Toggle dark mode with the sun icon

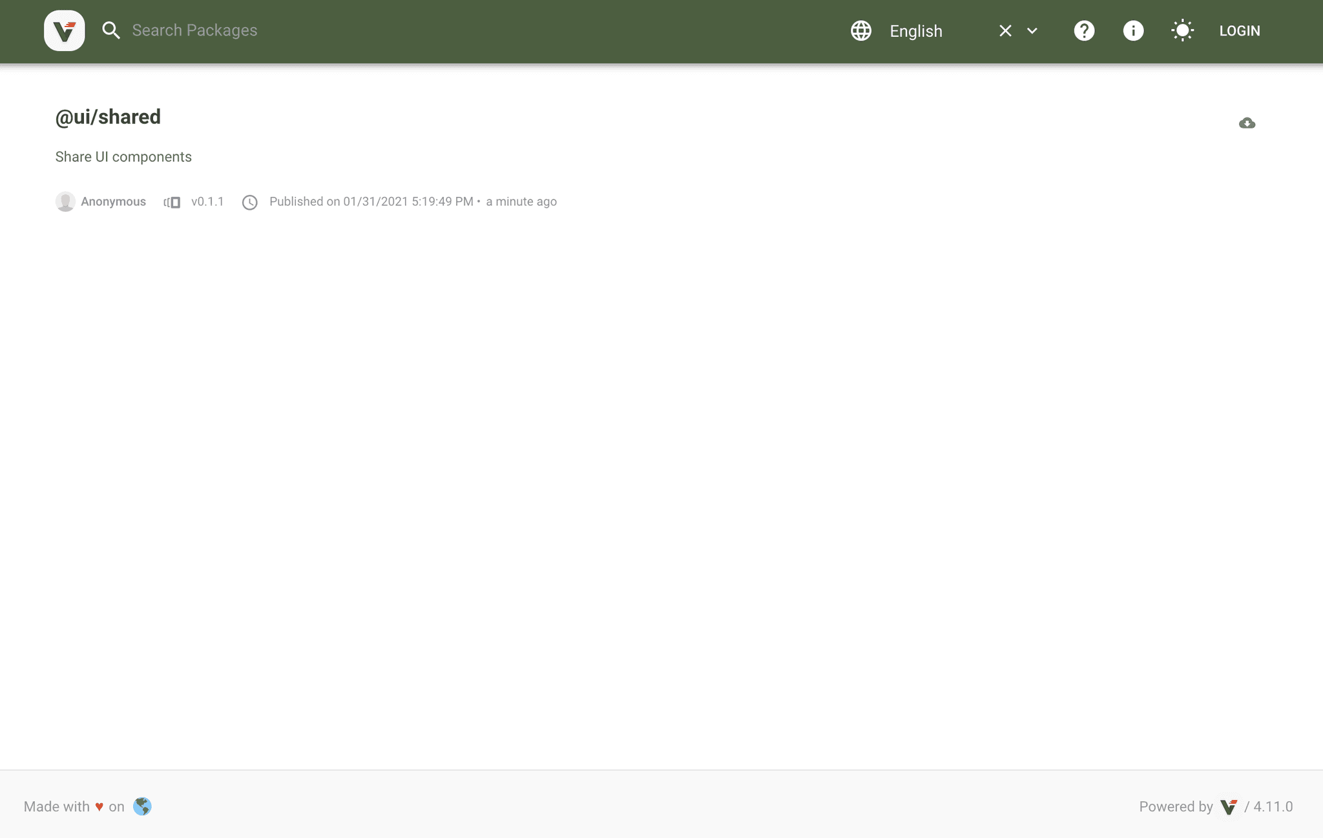tap(1182, 30)
